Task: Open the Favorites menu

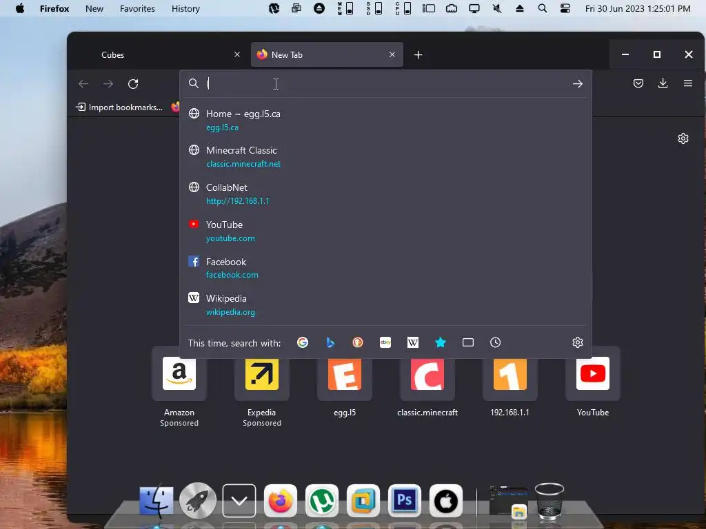Action: point(137,8)
